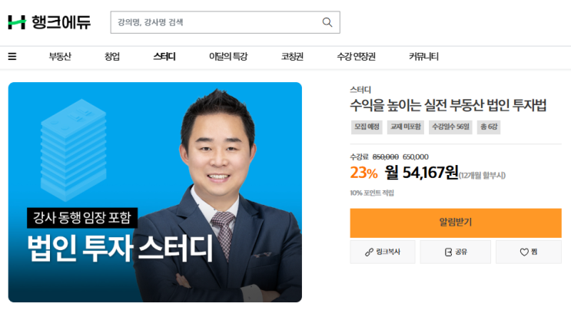Open the 코칭권 menu item

point(292,56)
